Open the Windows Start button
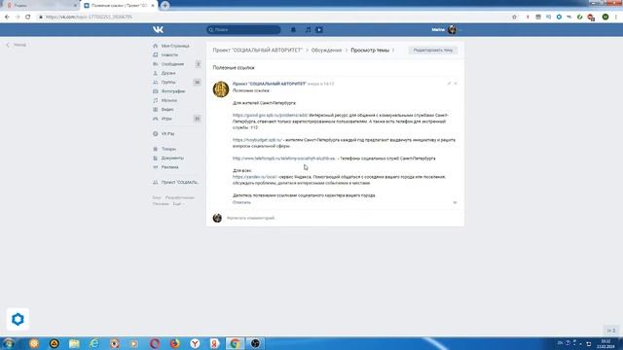Viewport: 623px width, 350px height. (x=9, y=343)
